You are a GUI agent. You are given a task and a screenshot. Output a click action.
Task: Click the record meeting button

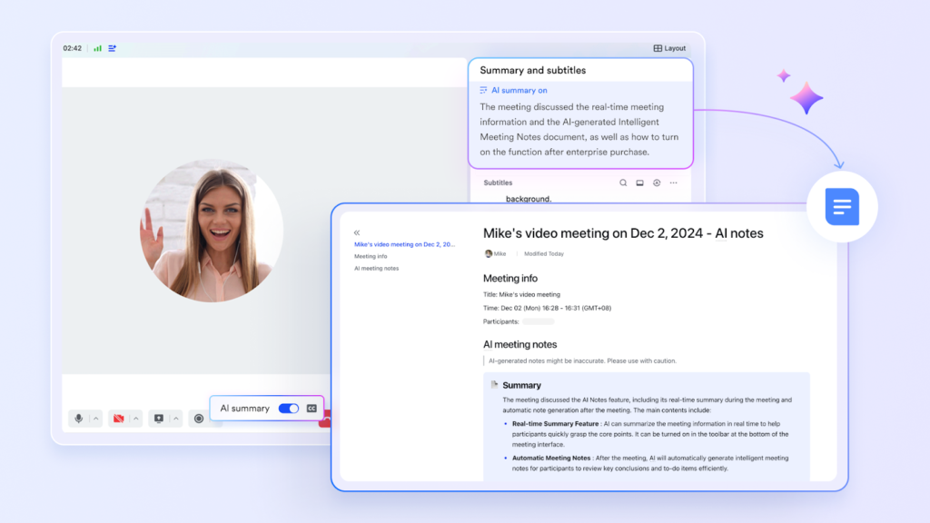[198, 419]
